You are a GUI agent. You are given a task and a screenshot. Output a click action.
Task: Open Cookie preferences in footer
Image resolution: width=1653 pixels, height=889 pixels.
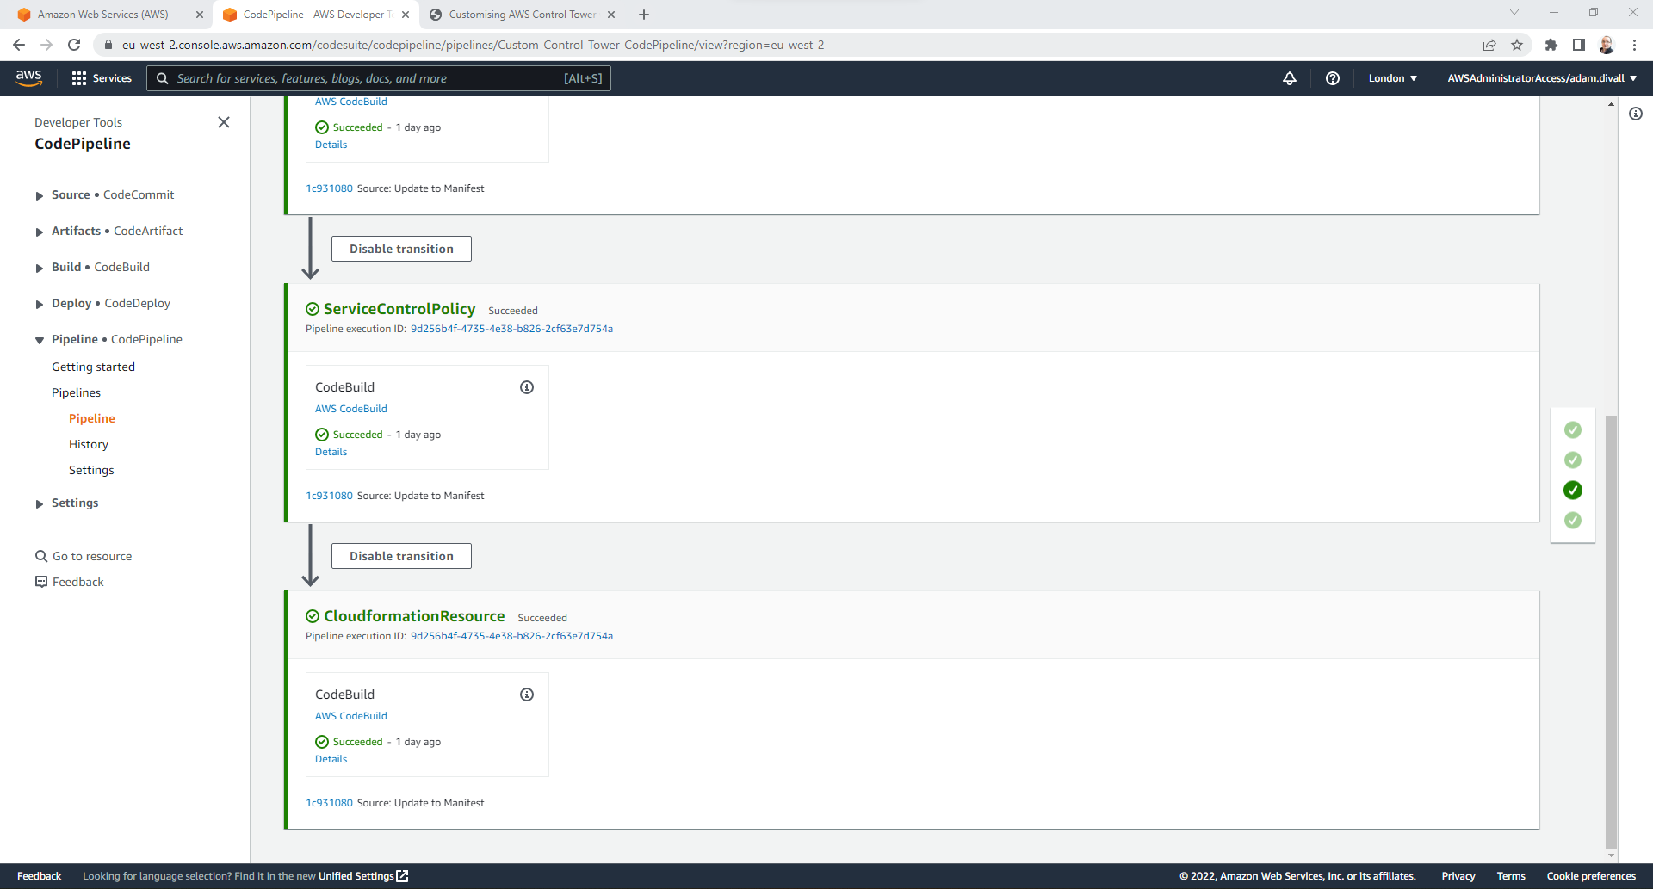click(x=1591, y=876)
